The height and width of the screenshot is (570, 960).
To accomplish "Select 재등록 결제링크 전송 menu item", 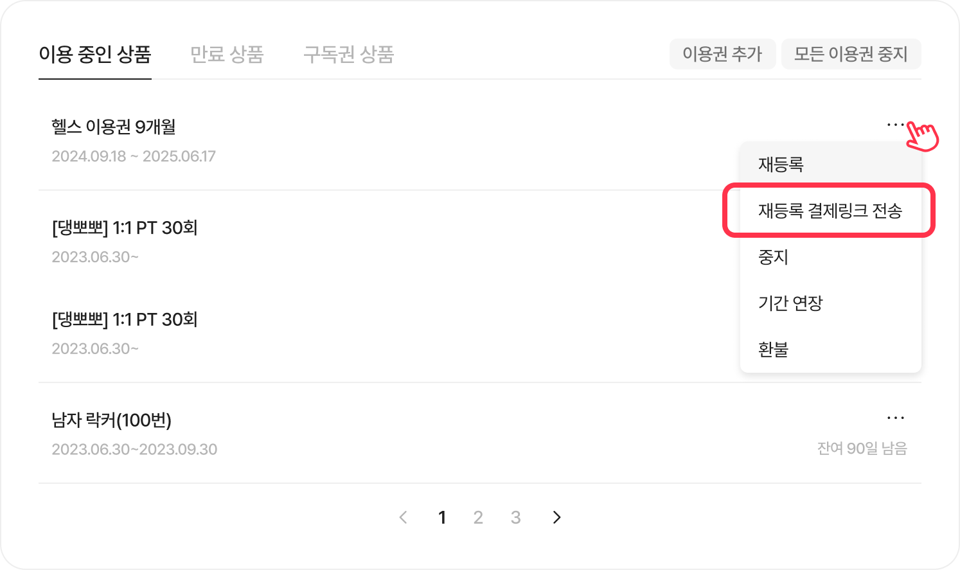I will (x=830, y=211).
